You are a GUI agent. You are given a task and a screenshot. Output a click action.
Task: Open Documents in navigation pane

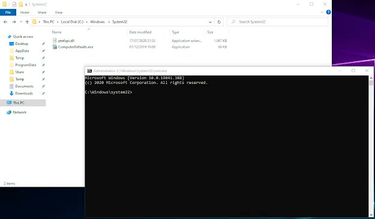[24, 86]
